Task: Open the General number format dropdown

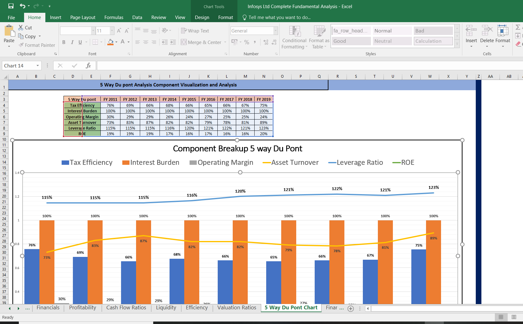Action: (x=276, y=31)
